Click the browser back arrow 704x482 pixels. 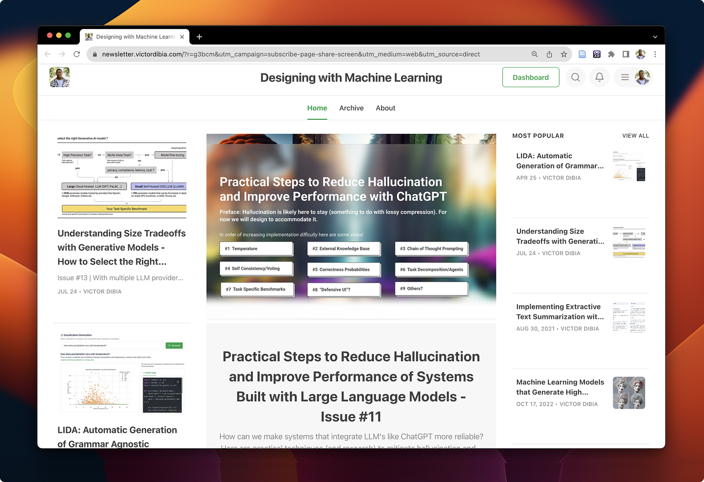pos(47,54)
